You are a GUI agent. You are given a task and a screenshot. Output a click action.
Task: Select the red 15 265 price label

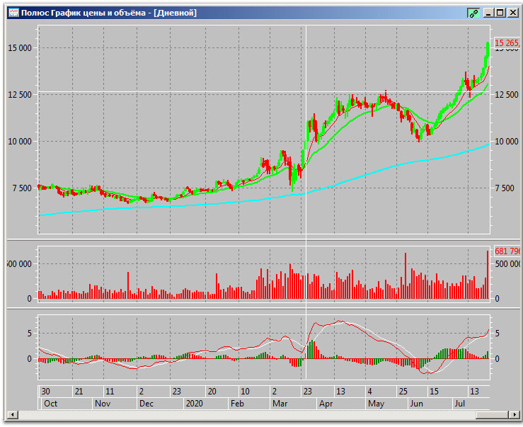[x=507, y=42]
